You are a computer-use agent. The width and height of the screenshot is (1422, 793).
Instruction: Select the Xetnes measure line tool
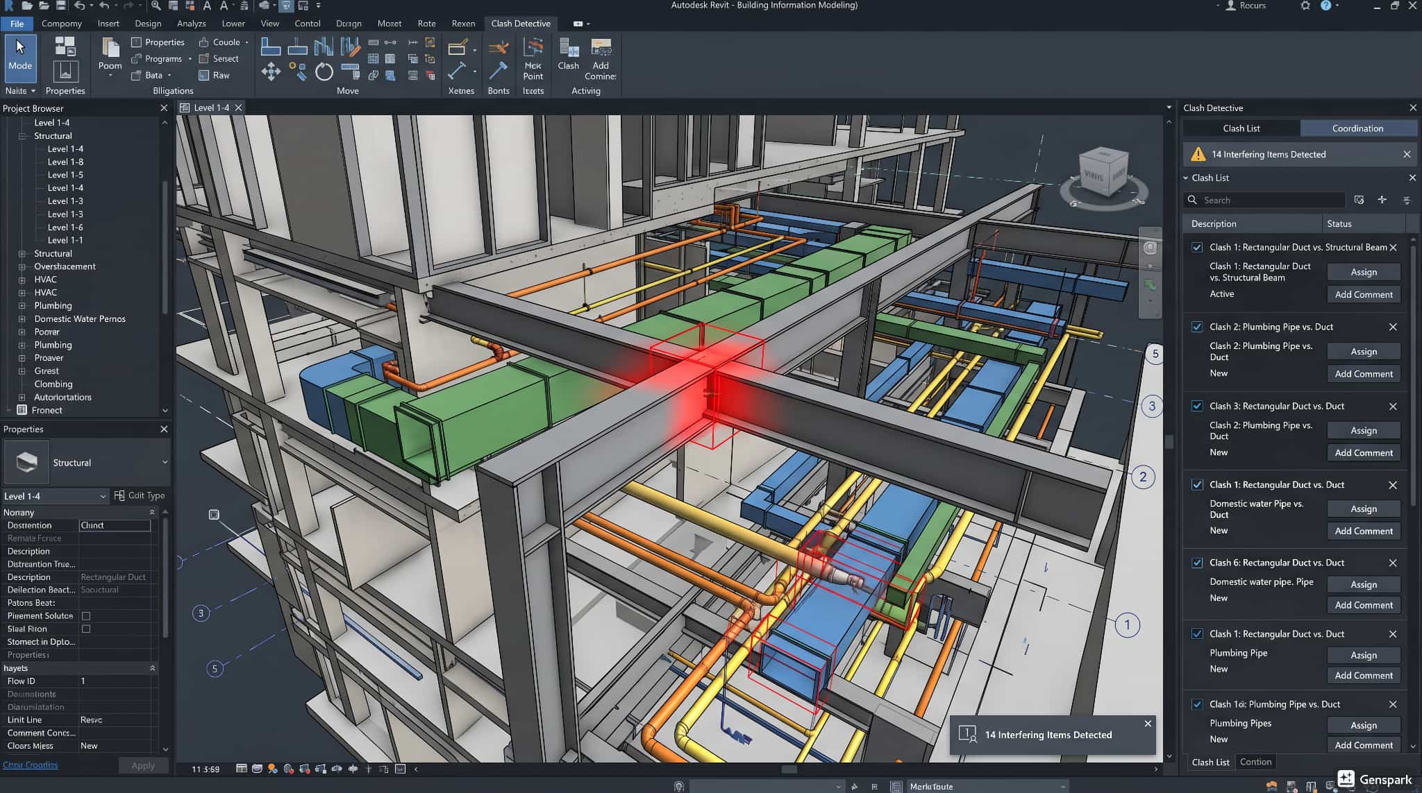456,71
